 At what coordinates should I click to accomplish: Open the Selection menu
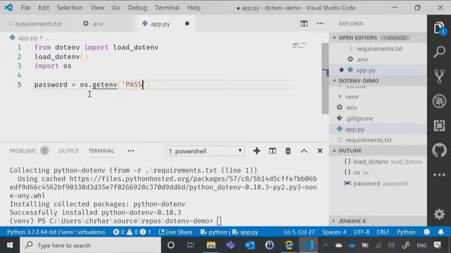70,8
